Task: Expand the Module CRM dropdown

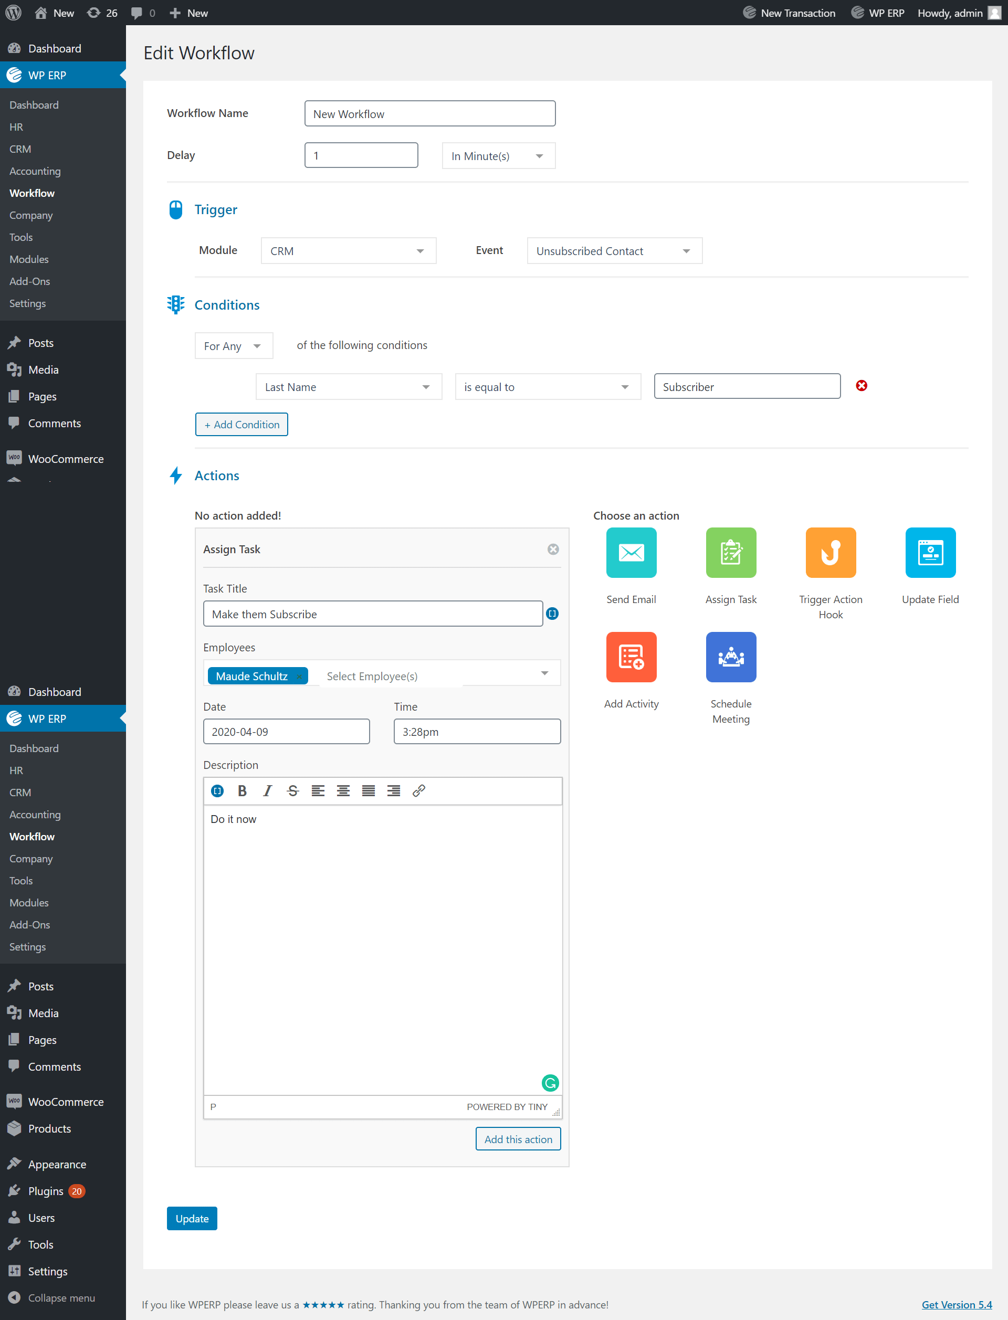Action: [x=348, y=251]
